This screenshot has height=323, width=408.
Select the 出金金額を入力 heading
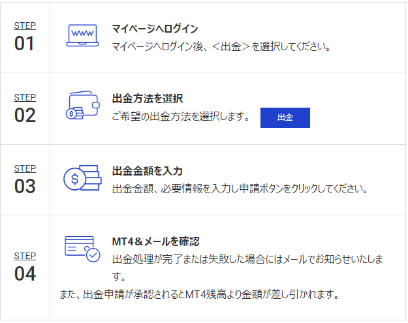click(x=148, y=171)
